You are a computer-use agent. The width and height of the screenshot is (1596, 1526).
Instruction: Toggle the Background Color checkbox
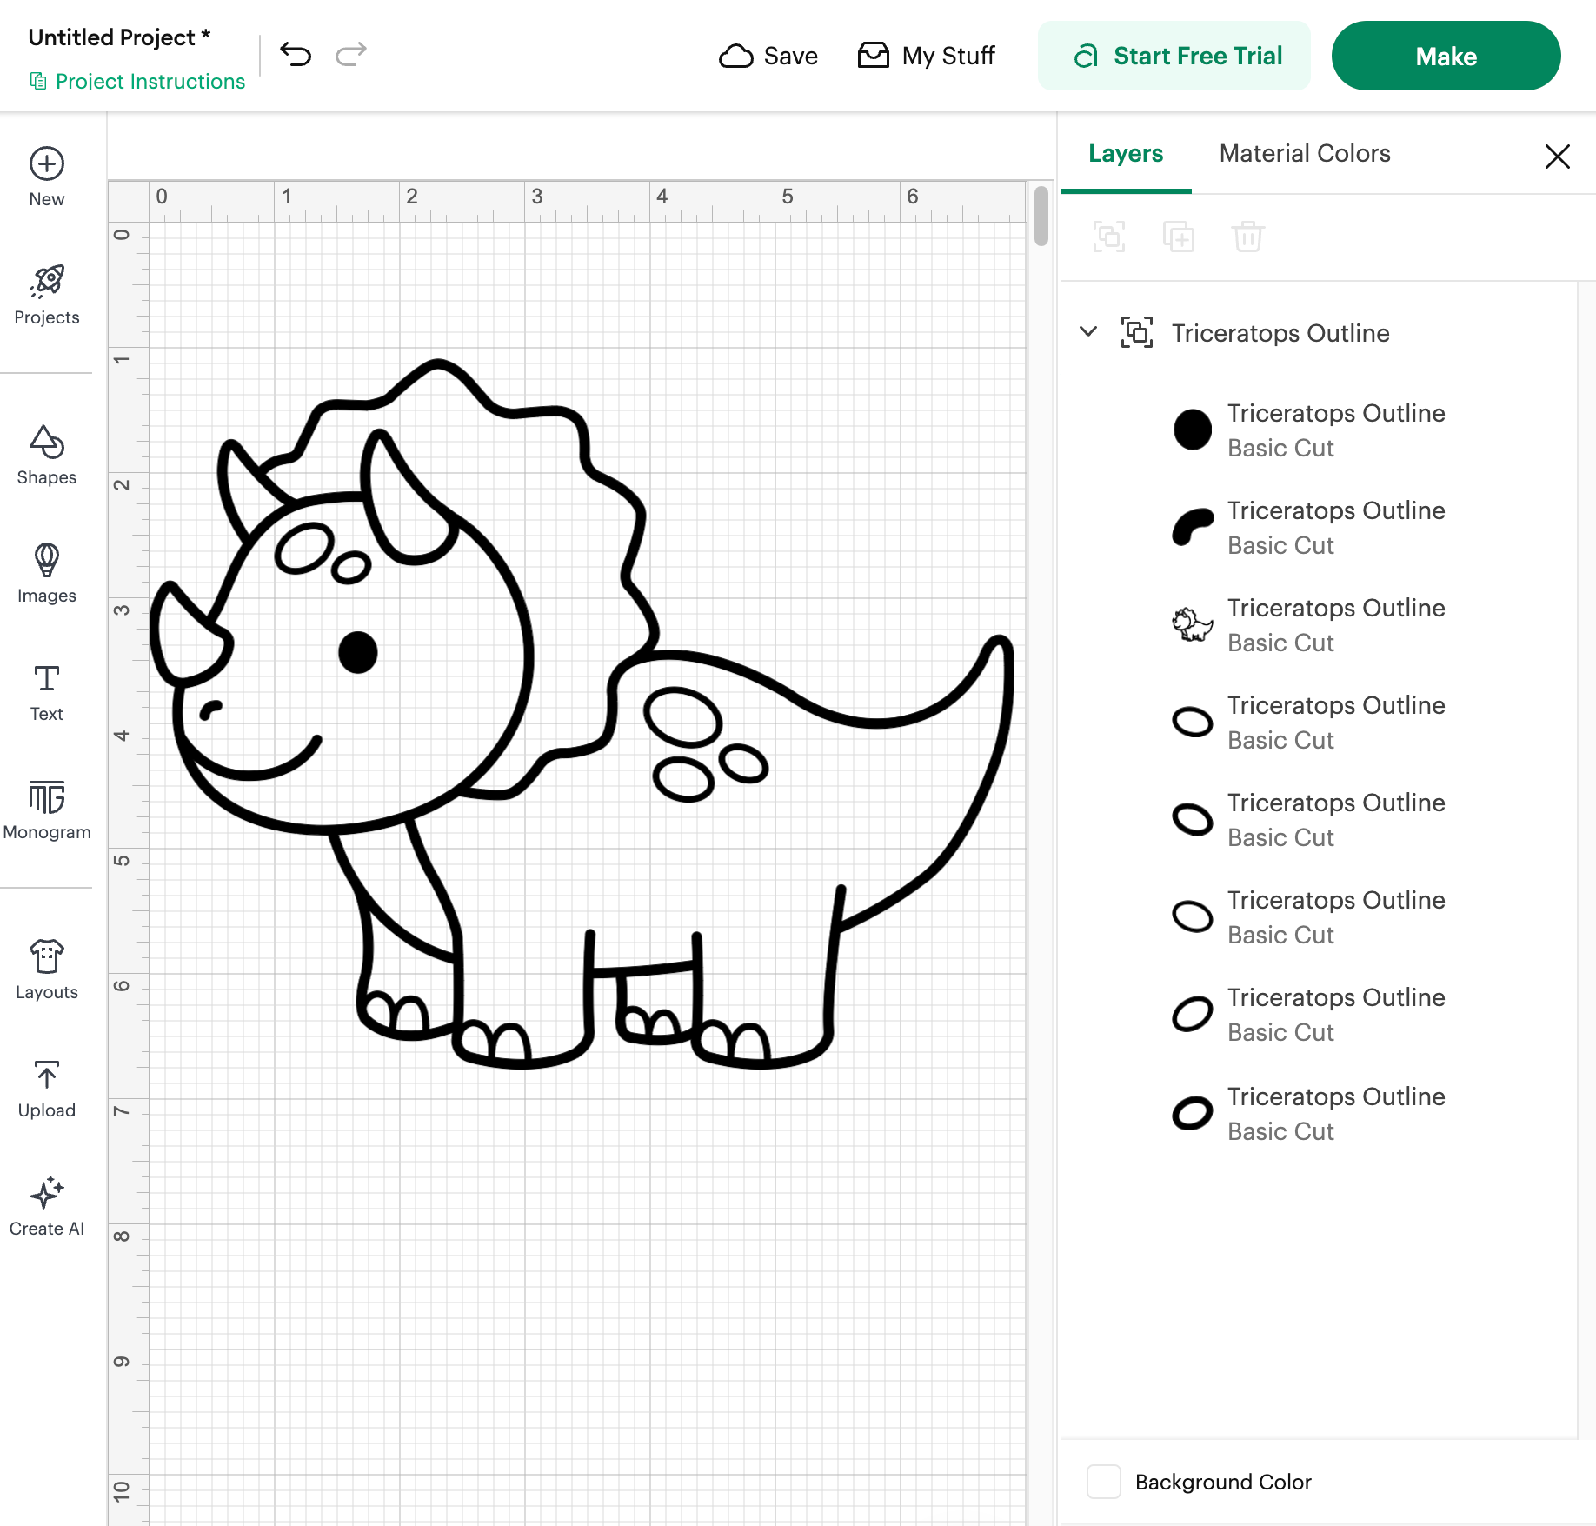pos(1104,1482)
